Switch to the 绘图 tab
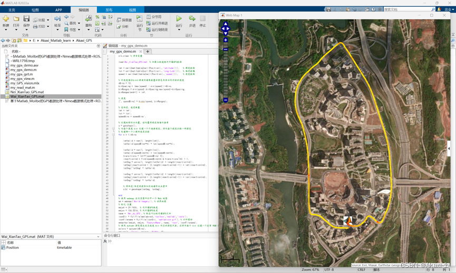Image resolution: width=456 pixels, height=273 pixels. click(35, 10)
